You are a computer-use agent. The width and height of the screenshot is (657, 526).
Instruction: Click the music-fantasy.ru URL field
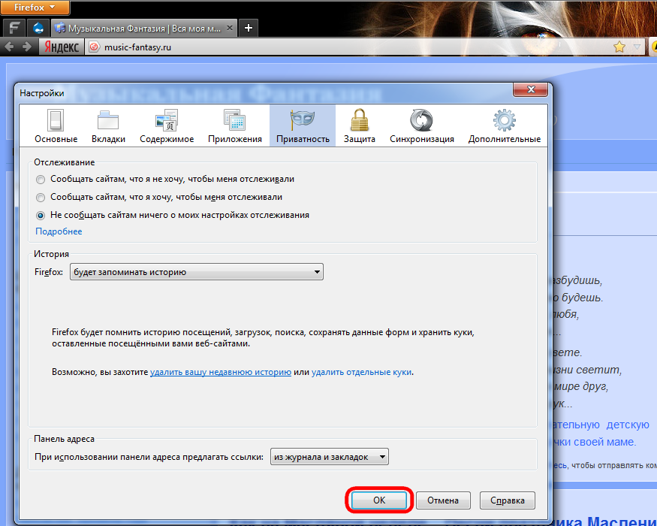tap(338, 47)
